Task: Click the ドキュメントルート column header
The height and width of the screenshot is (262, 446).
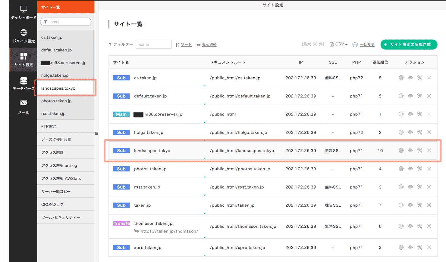Action: coord(228,62)
